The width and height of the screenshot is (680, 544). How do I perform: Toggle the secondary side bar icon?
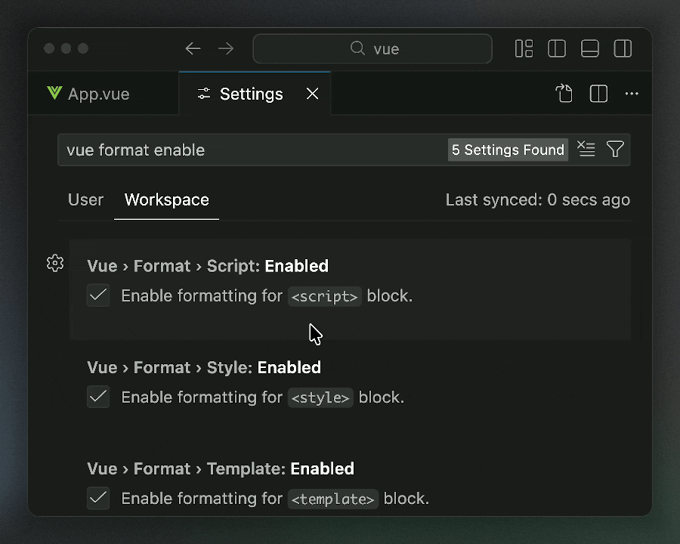point(623,49)
